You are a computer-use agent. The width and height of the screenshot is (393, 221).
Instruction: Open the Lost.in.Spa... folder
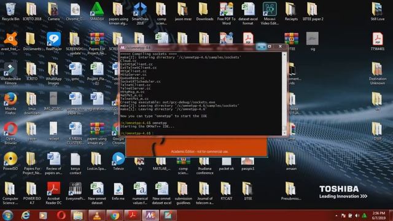coord(96,161)
